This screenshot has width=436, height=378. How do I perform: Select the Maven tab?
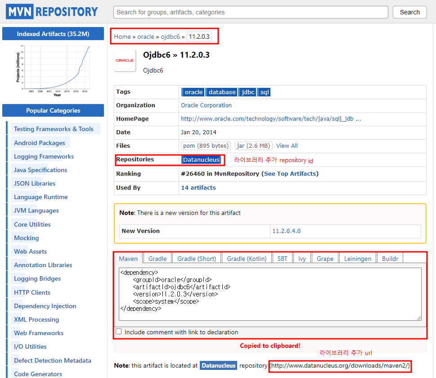(128, 259)
